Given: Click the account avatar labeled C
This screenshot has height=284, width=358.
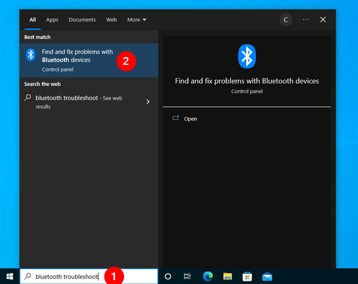Looking at the screenshot, I should pos(286,20).
